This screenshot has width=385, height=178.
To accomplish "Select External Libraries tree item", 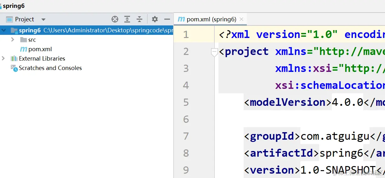I will tap(42, 58).
